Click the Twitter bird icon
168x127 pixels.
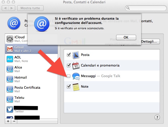coord(10,109)
